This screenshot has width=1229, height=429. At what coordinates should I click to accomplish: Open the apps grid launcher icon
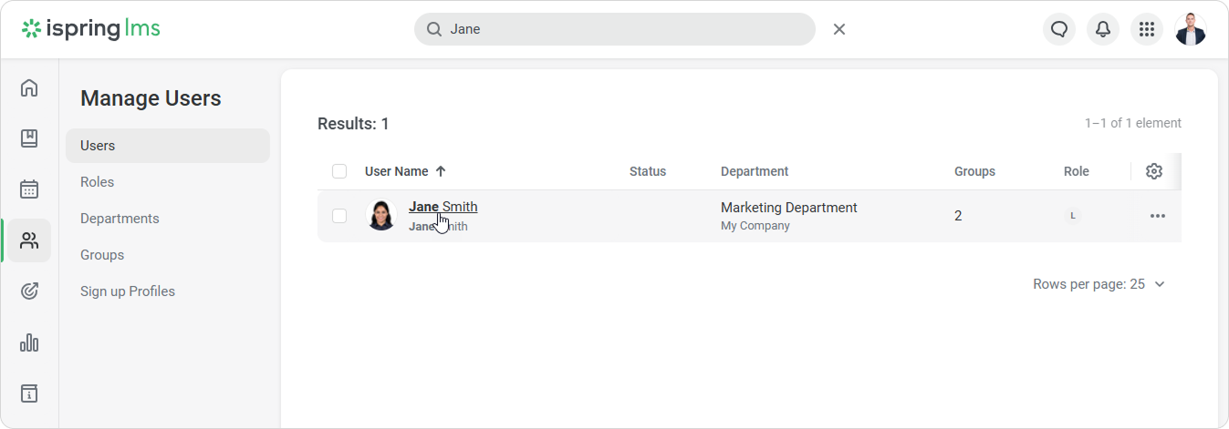coord(1146,29)
